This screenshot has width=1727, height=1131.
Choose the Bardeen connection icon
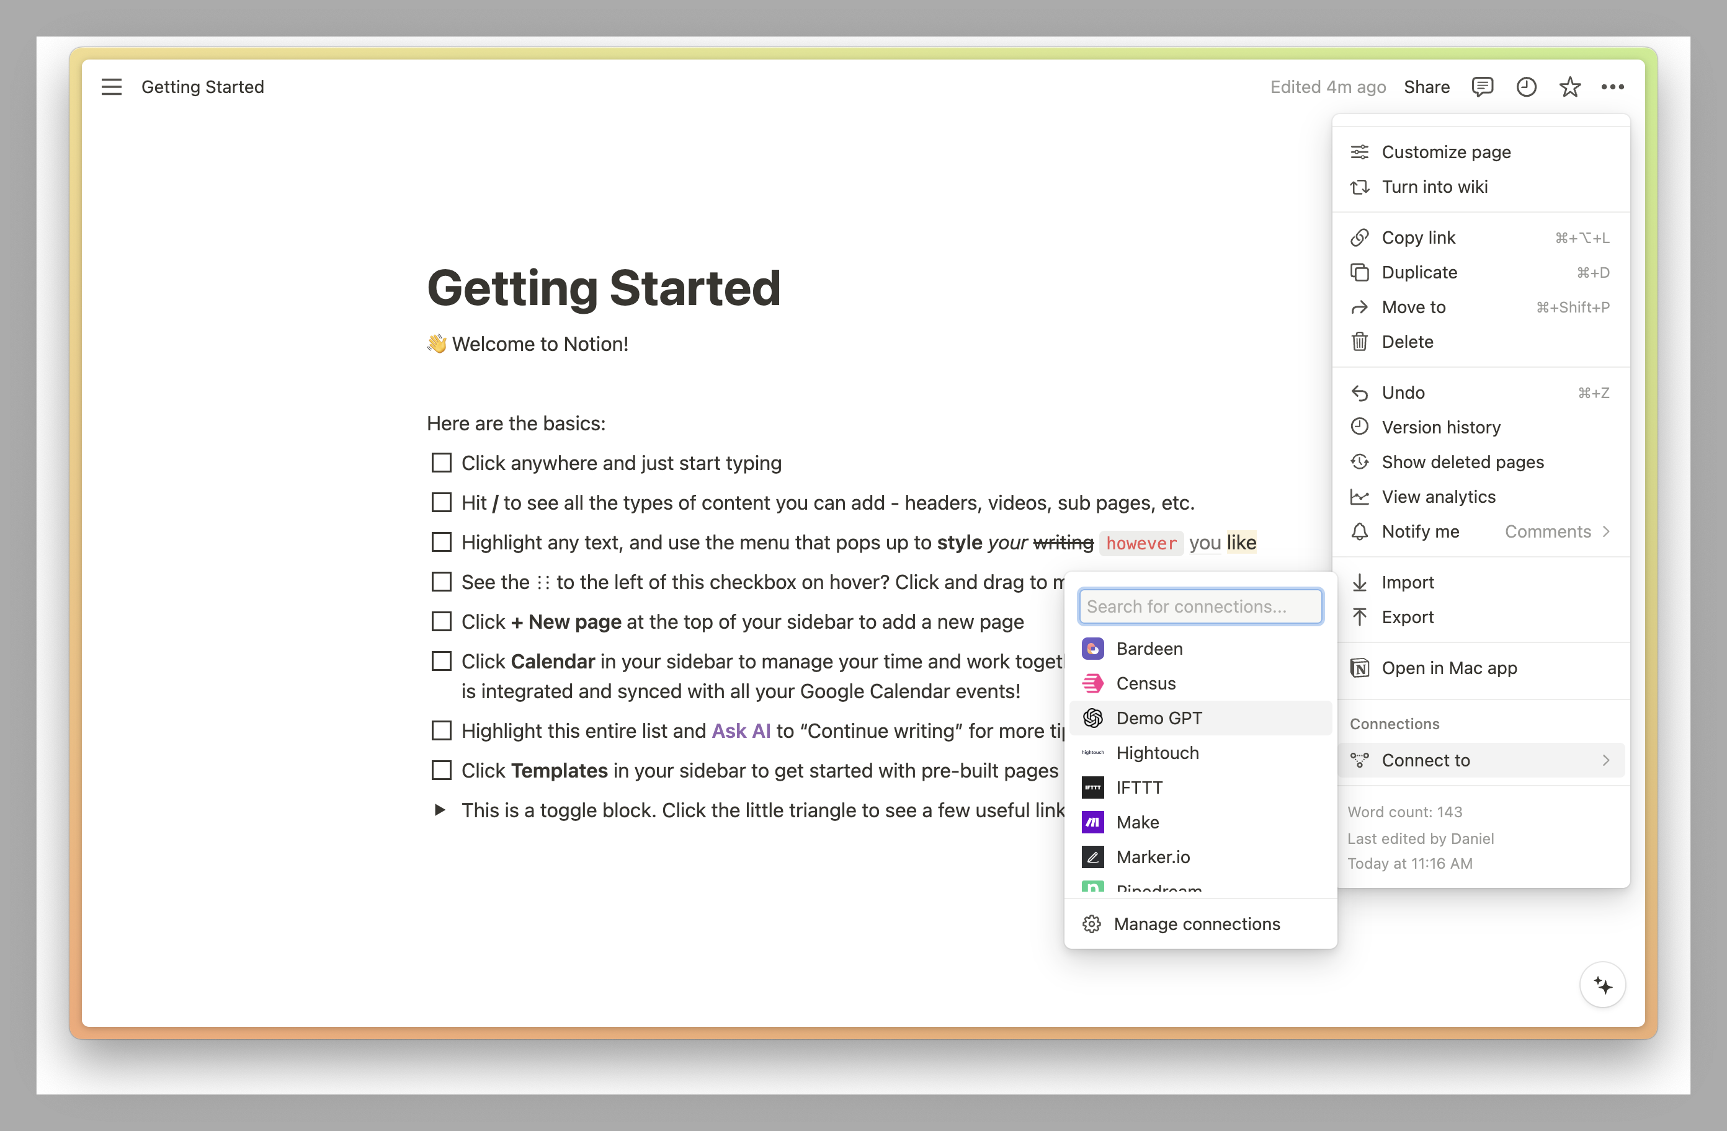pos(1093,649)
